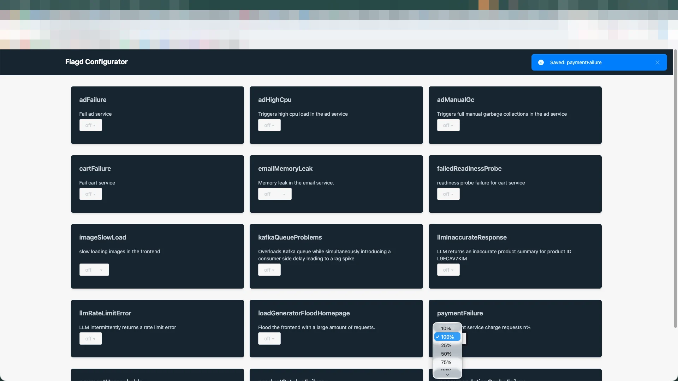Click the llmRateLimitError card title
This screenshot has height=381, width=678.
point(105,313)
